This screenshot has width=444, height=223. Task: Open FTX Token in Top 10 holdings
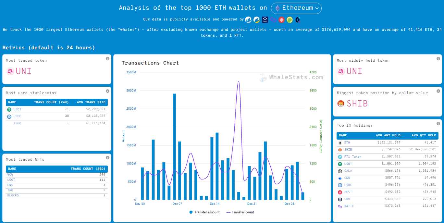353,157
